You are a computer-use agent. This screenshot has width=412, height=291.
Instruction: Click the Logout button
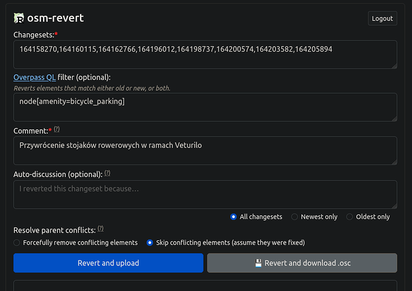point(382,18)
